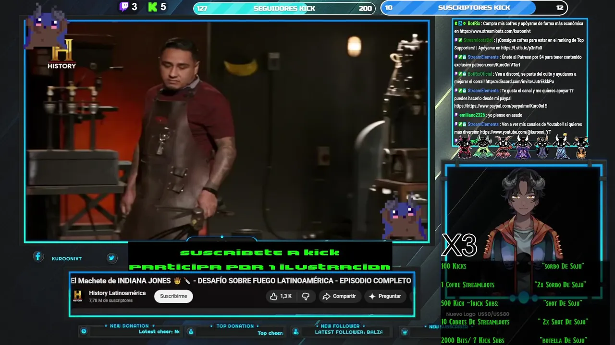Click the BotRix username in chat
This screenshot has width=615, height=345.
(x=473, y=23)
